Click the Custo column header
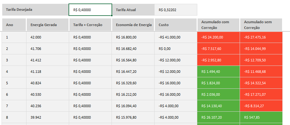The image size is (290, 125). [176, 25]
